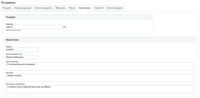This screenshot has height=98, width=200.
Task: Select the Memo tab
Action: pyautogui.click(x=72, y=8)
